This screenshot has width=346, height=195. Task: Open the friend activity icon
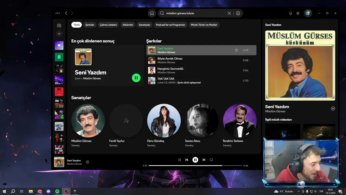(x=298, y=13)
